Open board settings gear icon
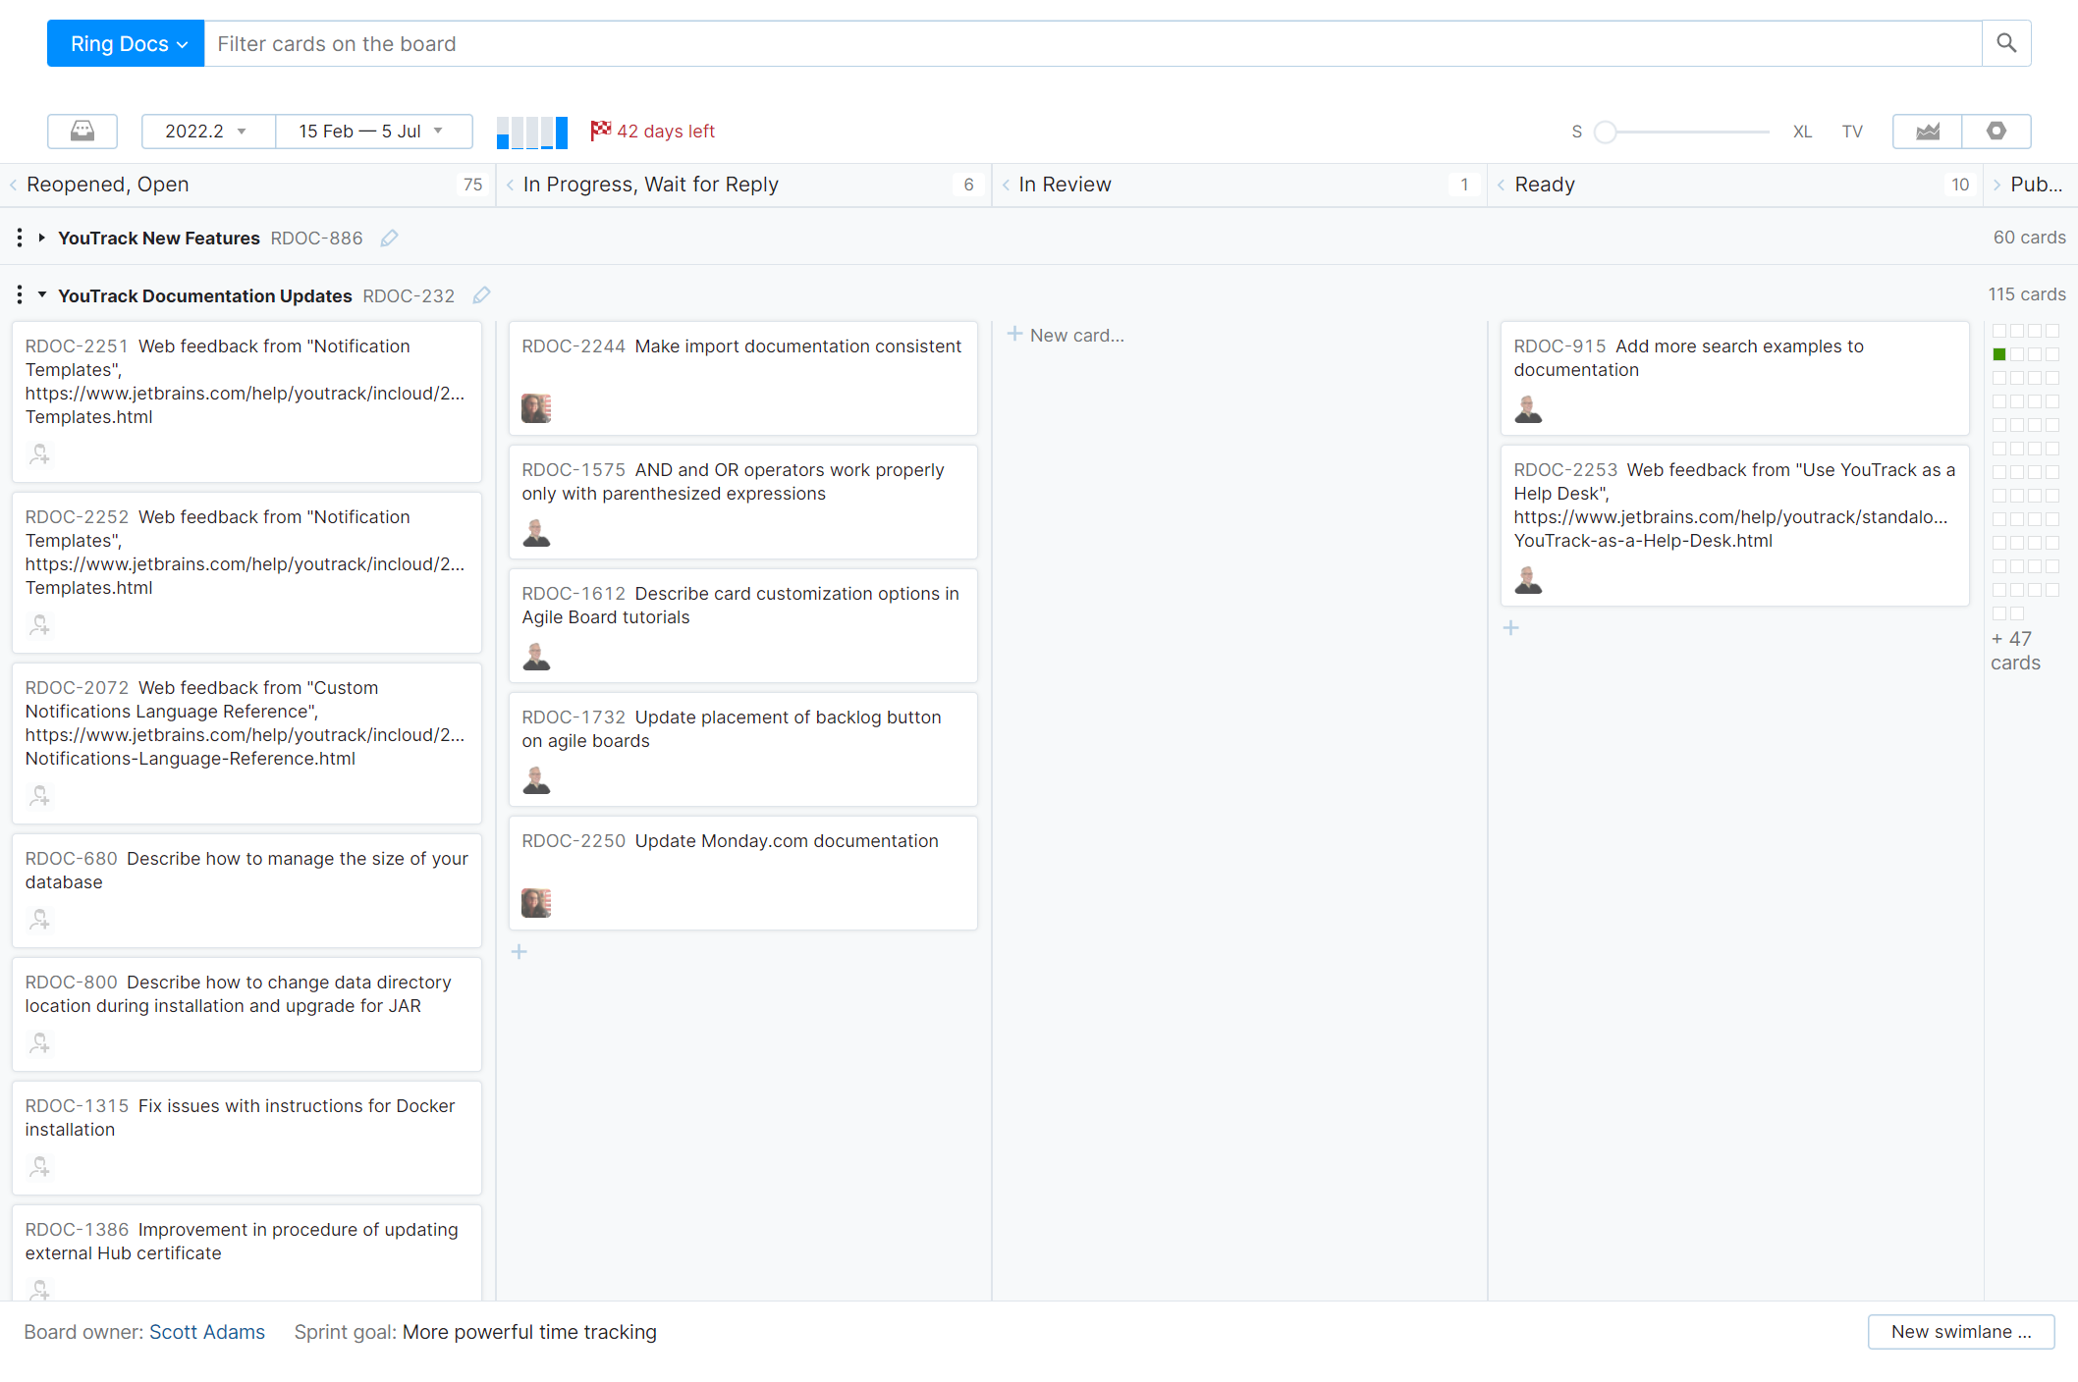2078x1382 pixels. 1996,132
